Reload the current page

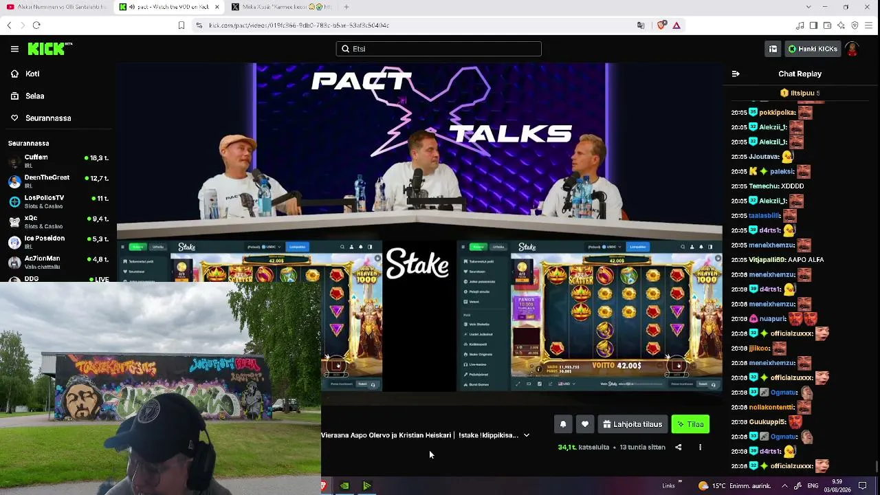pos(36,25)
